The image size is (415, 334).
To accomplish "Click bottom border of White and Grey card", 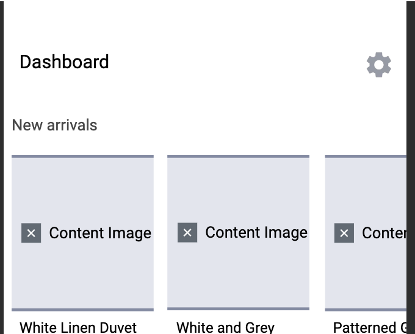I will (x=238, y=308).
